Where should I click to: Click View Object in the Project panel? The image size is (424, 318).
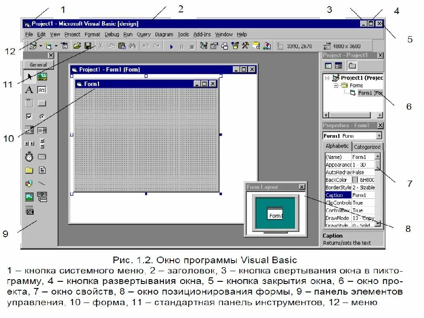pos(338,65)
